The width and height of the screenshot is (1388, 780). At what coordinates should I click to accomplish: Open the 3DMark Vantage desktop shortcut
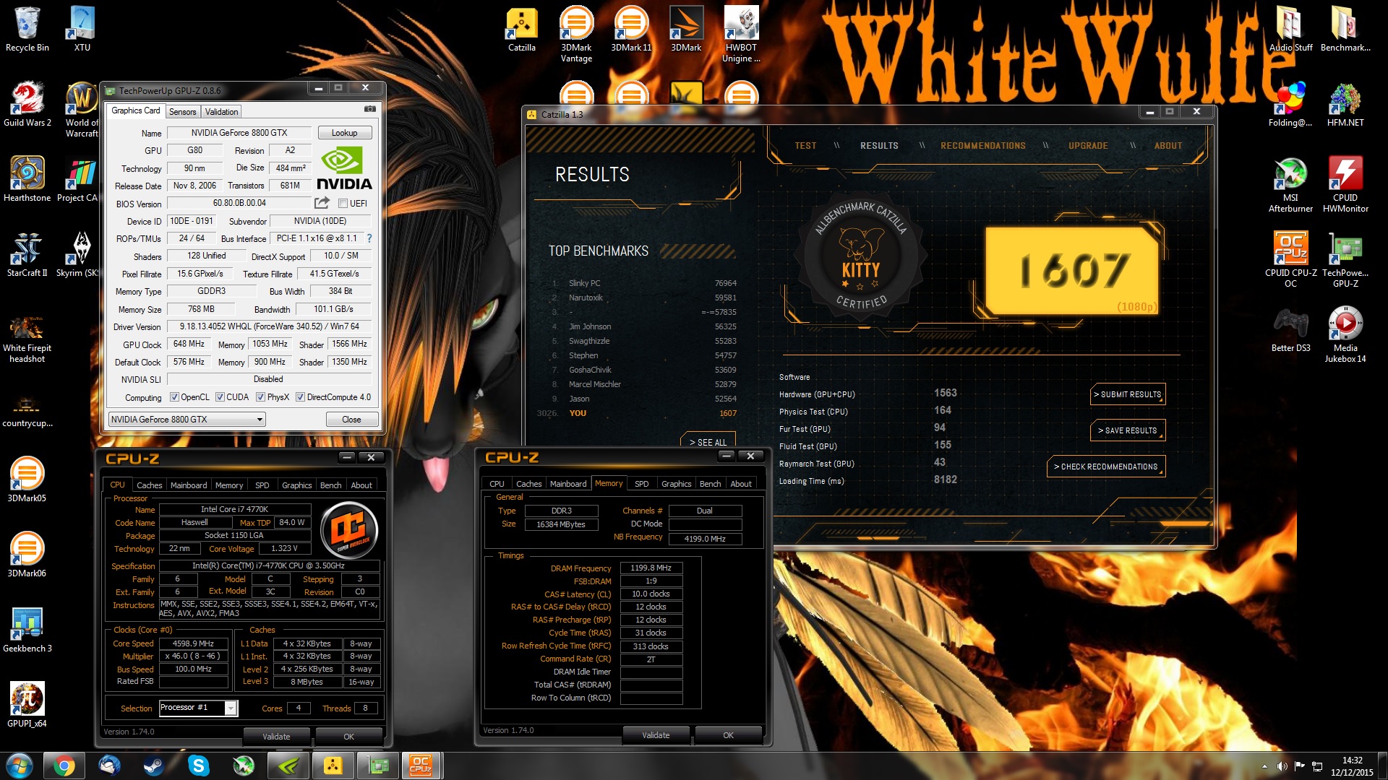point(576,35)
